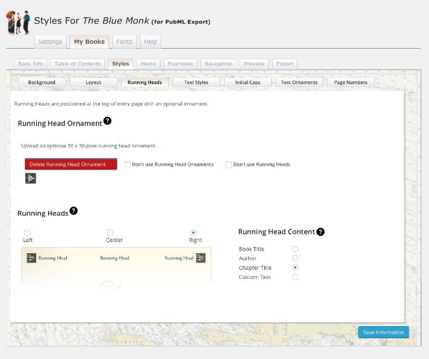Select Custom Text content option
Viewport: 429px width, 359px height.
[295, 277]
